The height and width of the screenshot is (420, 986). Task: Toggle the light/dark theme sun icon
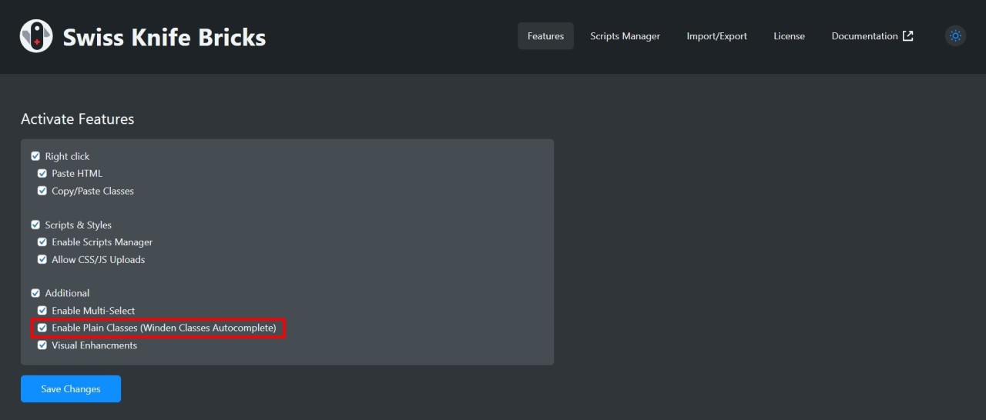(x=955, y=36)
